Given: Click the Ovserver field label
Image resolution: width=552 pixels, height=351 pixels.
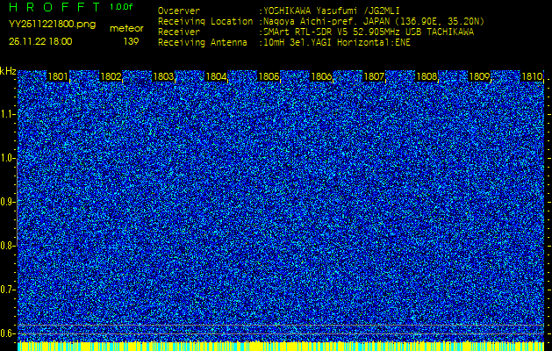Looking at the screenshot, I should (x=179, y=11).
